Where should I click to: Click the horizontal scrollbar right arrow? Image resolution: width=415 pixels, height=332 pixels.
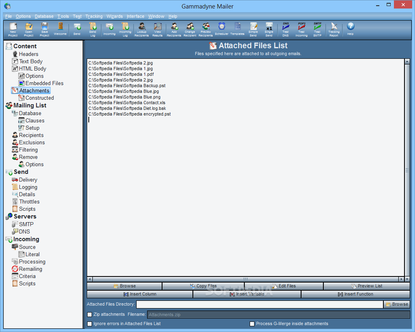(x=402, y=279)
